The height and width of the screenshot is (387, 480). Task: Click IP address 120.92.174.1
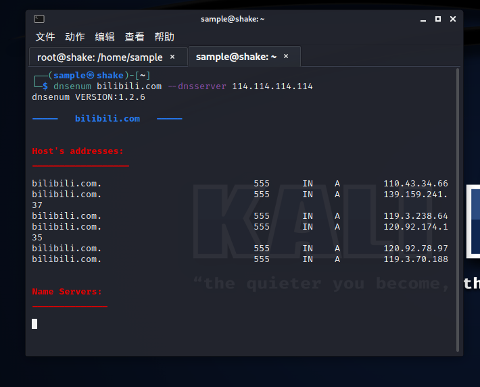416,227
